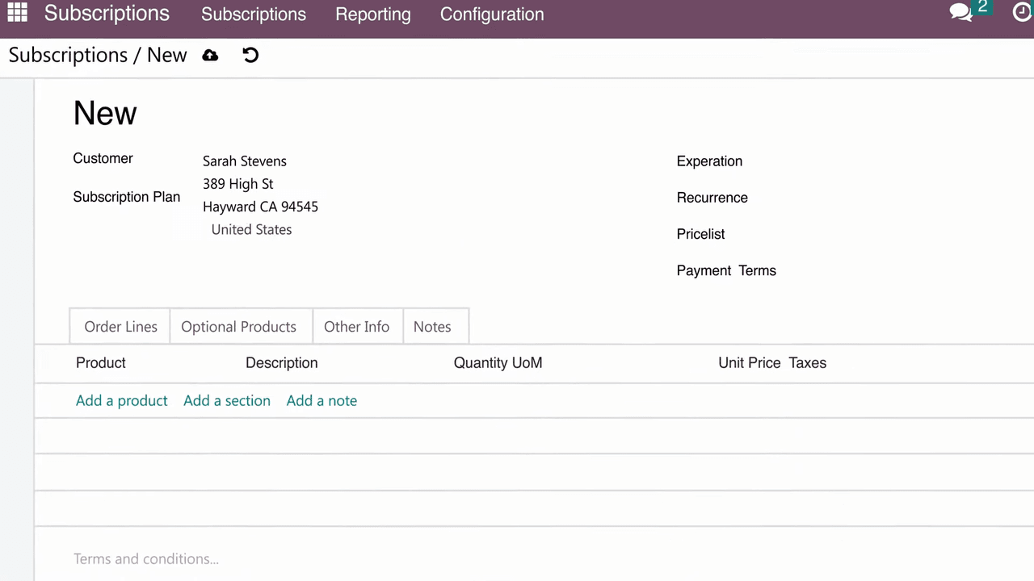Select the Notes tab
The height and width of the screenshot is (581, 1034).
coord(432,327)
